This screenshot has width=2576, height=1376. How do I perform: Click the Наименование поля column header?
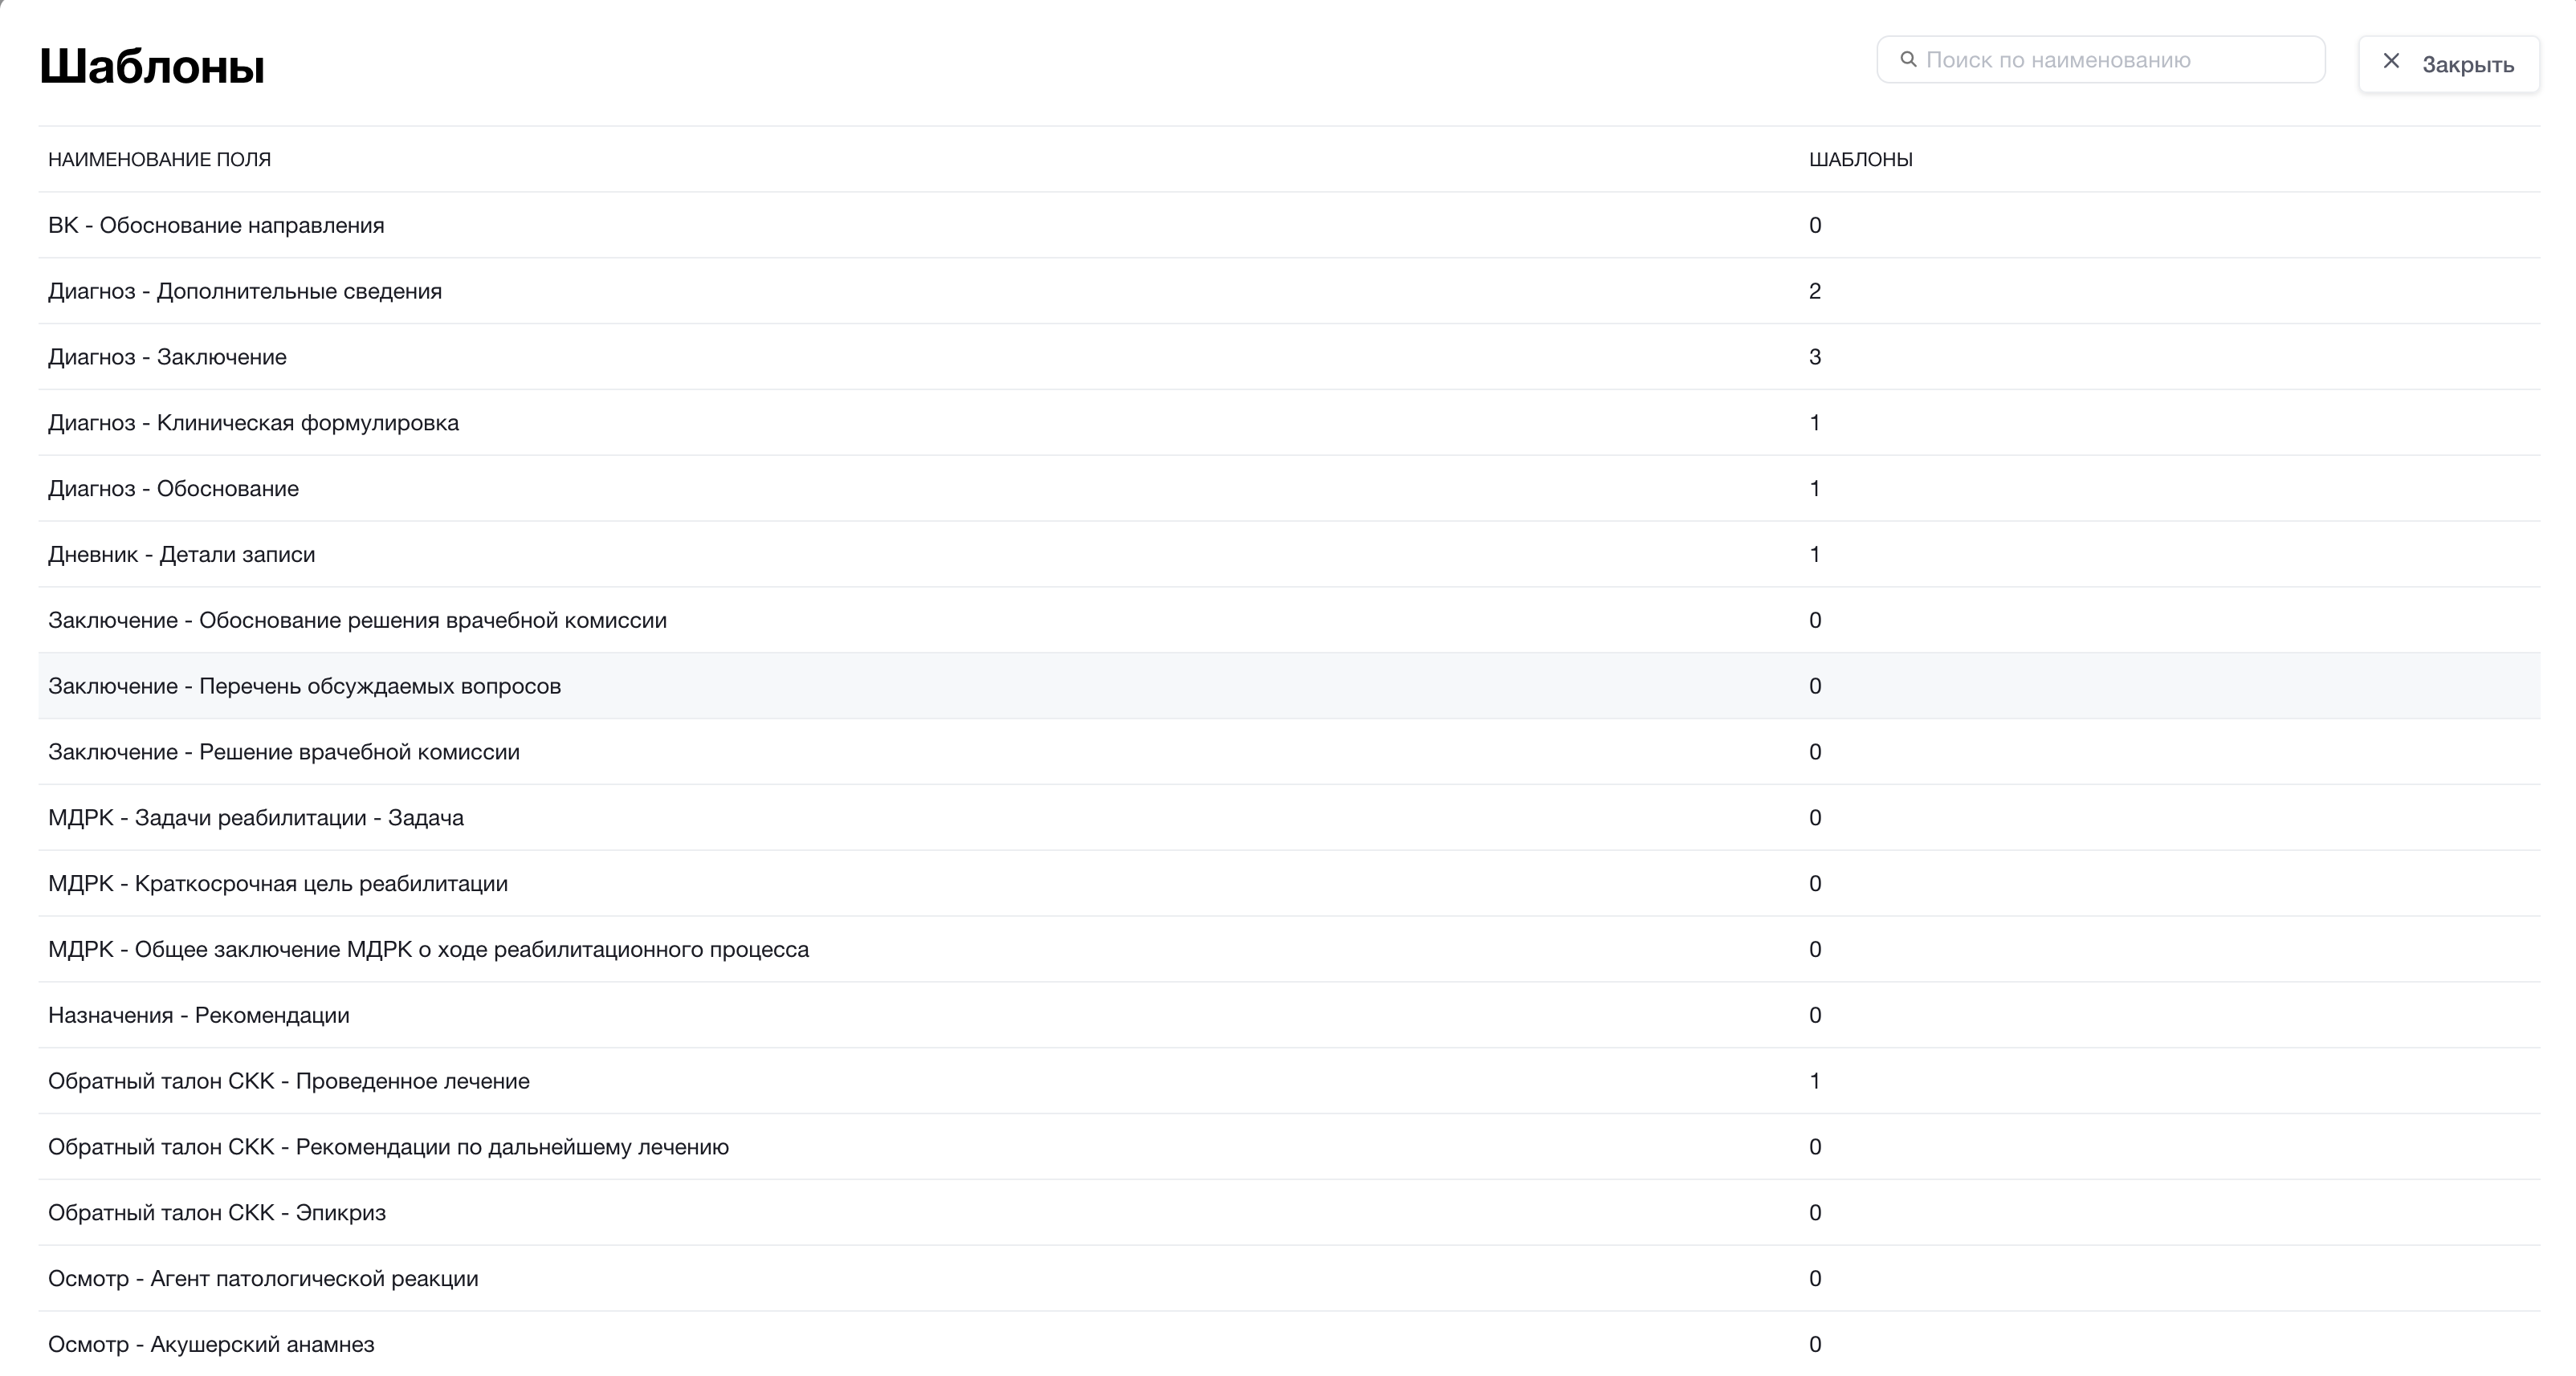(159, 160)
